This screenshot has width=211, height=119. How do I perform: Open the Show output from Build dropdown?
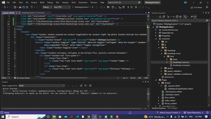pos(42,86)
